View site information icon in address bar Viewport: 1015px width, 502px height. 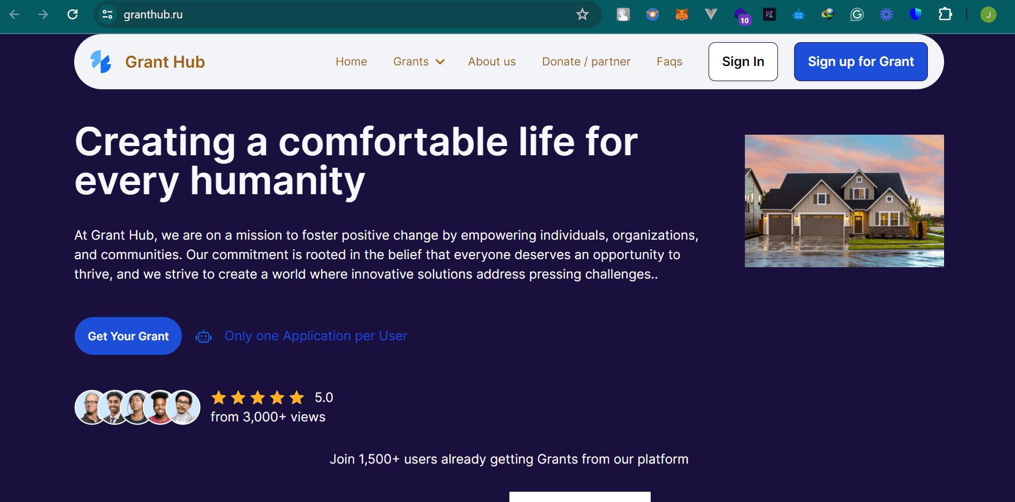(108, 15)
